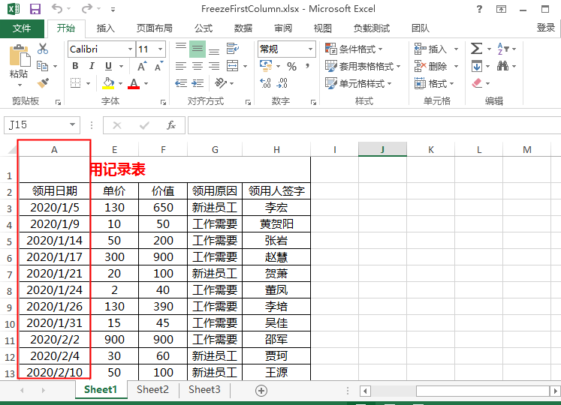Click the Copy icon in clipboard group
The image size is (561, 405).
(42, 66)
